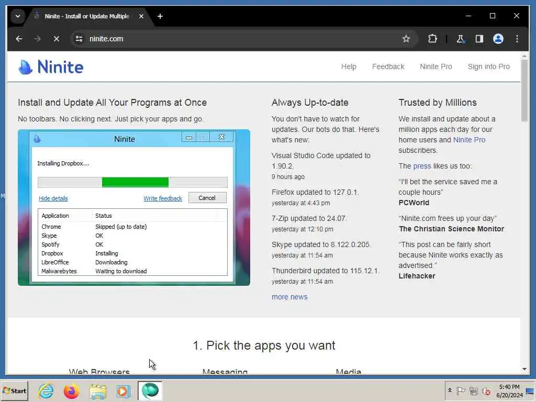
Task: Click the forward navigation arrow
Action: tap(38, 39)
